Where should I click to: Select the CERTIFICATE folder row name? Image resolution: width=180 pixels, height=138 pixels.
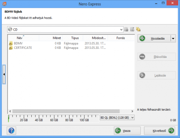tap(23, 48)
